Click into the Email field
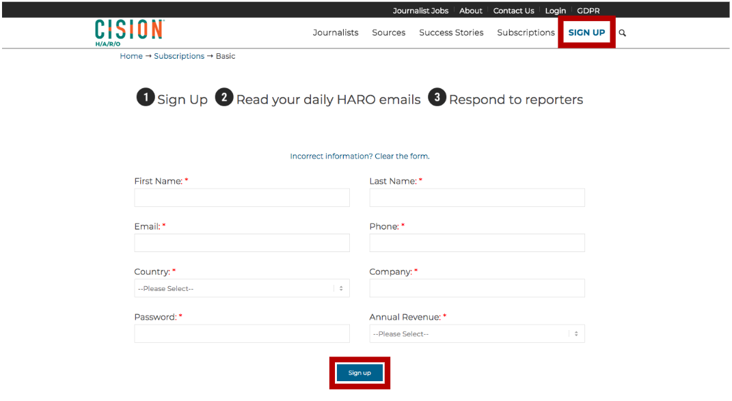 tap(242, 243)
